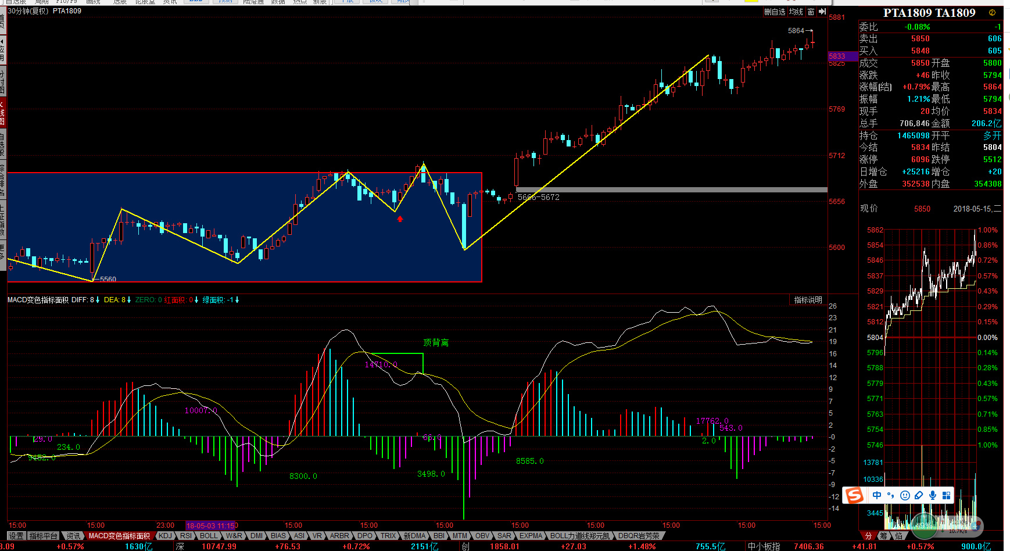Click the 30分钟(复权) PTA1809 chart title
The width and height of the screenshot is (1010, 551).
tap(44, 11)
